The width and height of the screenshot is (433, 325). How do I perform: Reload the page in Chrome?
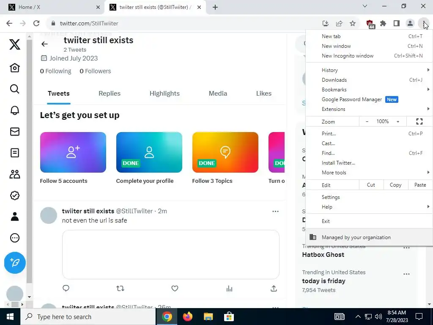(36, 23)
